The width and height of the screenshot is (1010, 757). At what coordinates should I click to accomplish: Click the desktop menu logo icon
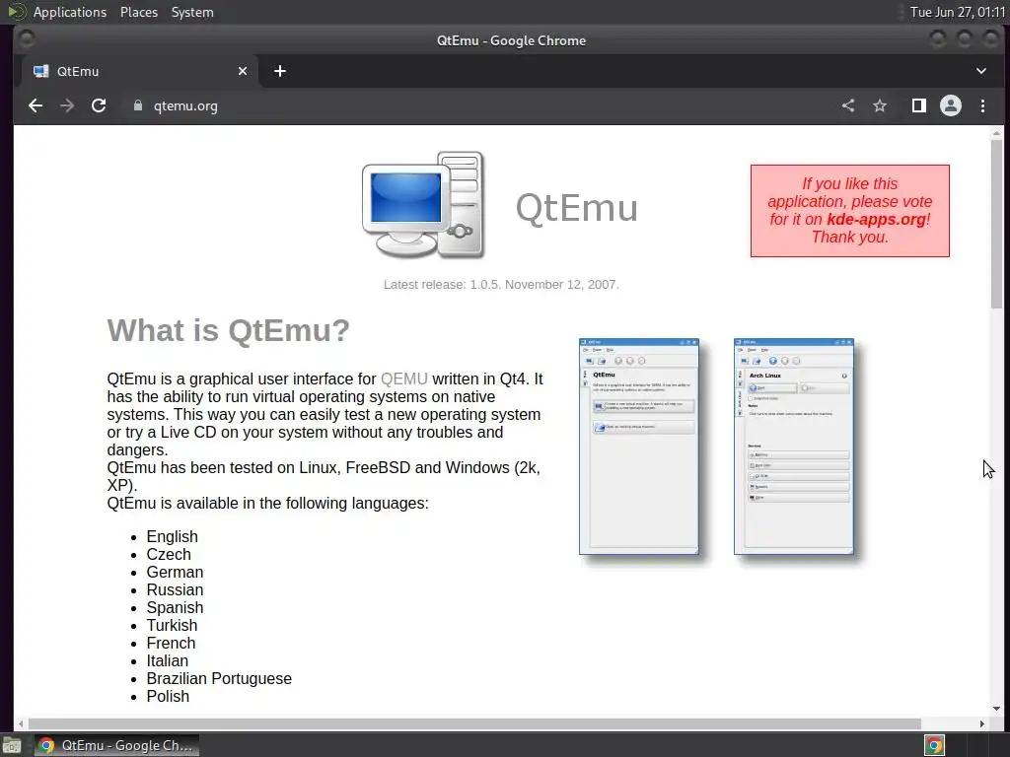tap(16, 12)
